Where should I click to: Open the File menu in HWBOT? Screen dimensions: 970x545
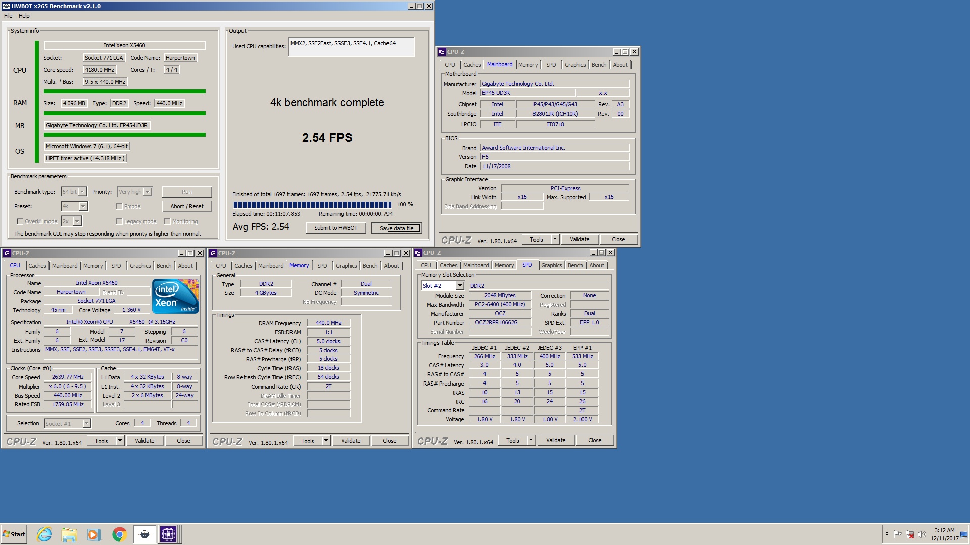point(8,16)
